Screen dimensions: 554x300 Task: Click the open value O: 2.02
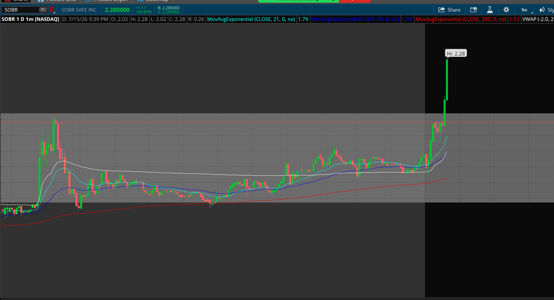(119, 19)
